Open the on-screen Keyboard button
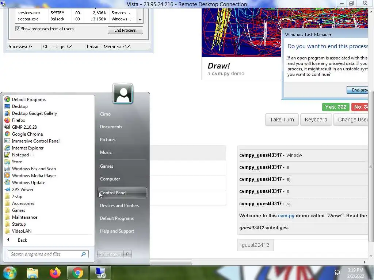Viewport: 374px width, 280px height. [x=316, y=120]
